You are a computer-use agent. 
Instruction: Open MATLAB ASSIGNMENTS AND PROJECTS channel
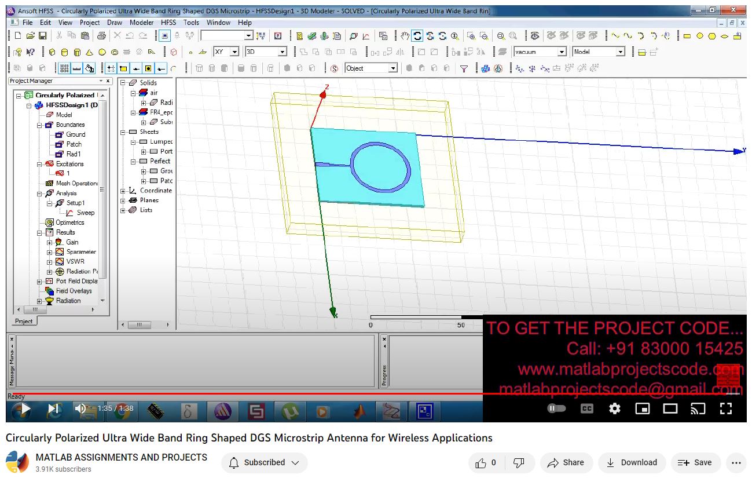pyautogui.click(x=122, y=458)
